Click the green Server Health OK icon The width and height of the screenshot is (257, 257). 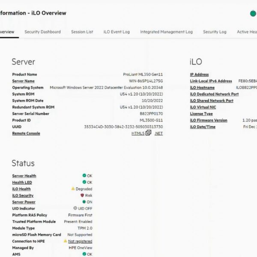pyautogui.click(x=84, y=176)
